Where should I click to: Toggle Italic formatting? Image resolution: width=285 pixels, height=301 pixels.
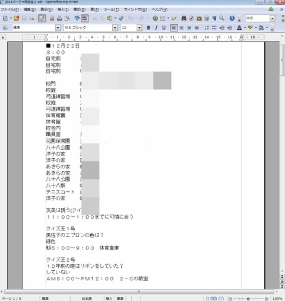pos(156,28)
